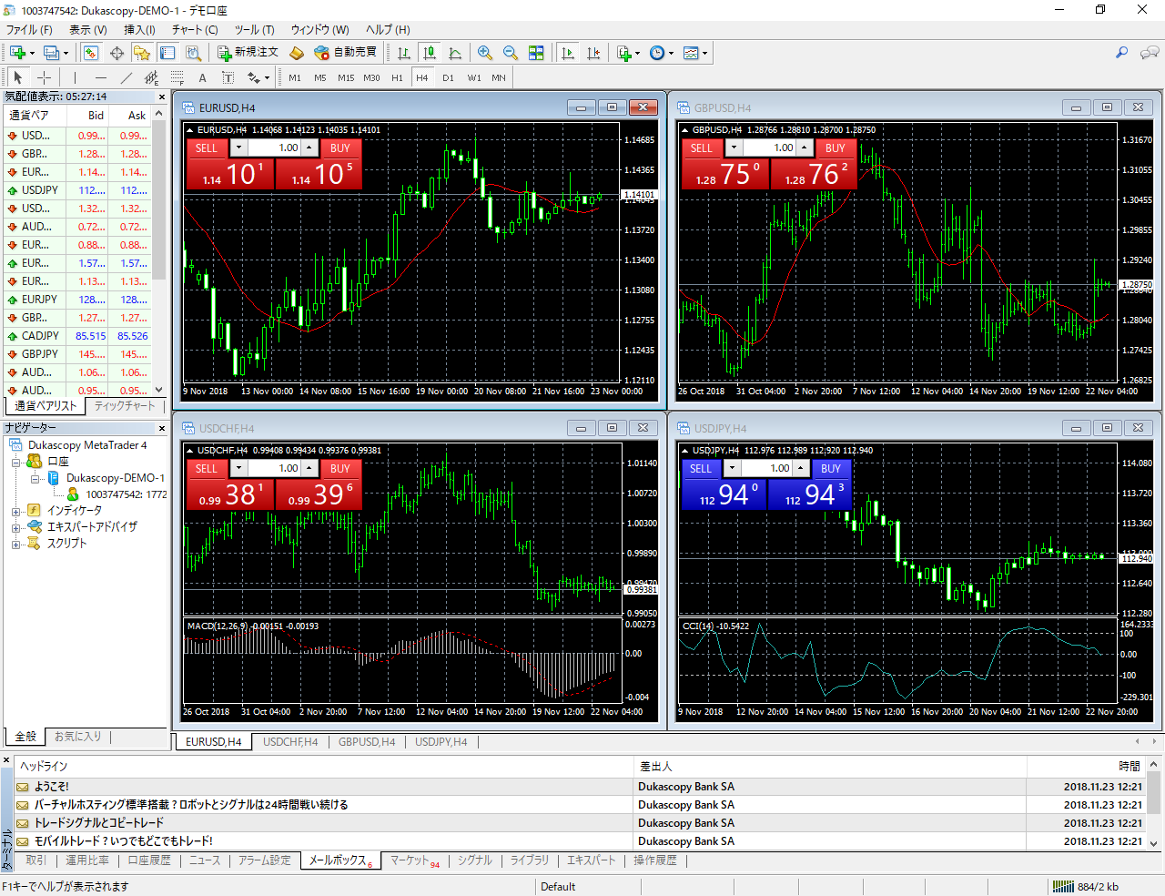Open the search magnifier icon
This screenshot has height=896, width=1165.
tap(1121, 53)
